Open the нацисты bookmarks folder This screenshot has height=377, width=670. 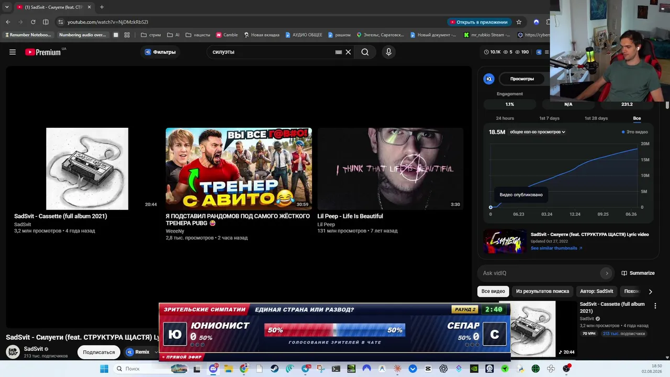pyautogui.click(x=198, y=35)
